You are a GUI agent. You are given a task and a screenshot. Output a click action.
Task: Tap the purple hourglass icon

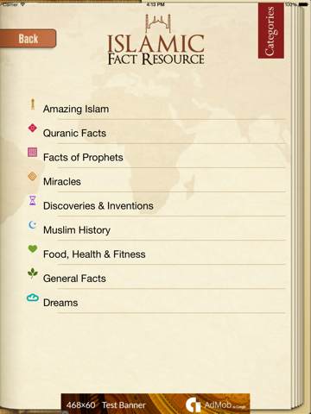[33, 200]
